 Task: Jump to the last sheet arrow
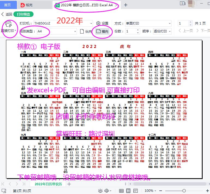(x=24, y=184)
